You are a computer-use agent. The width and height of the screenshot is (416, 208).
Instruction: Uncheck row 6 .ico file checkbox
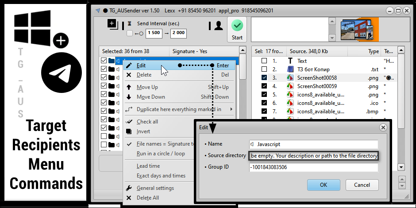click(264, 103)
